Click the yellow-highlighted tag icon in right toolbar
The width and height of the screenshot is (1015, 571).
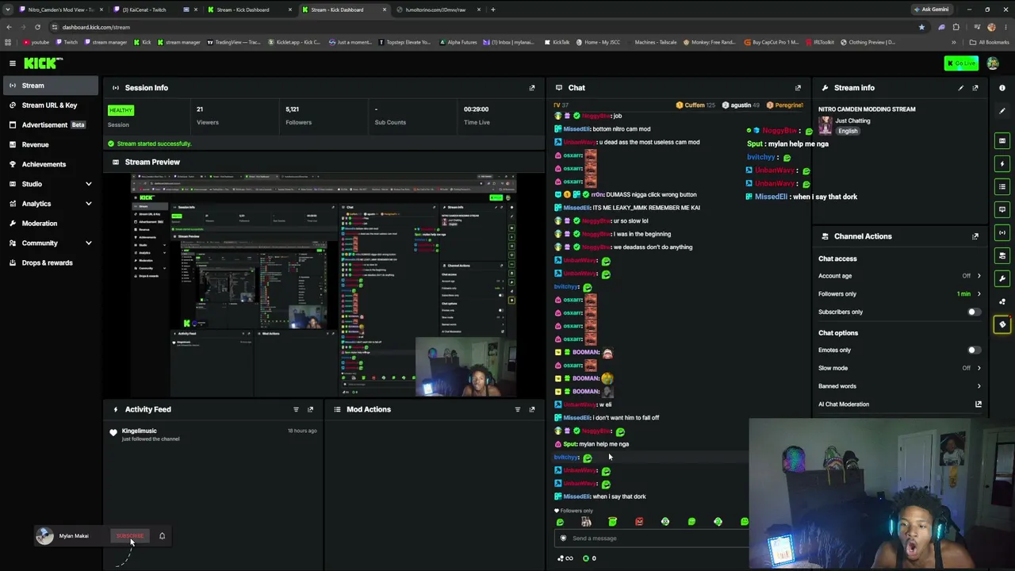coord(1002,324)
